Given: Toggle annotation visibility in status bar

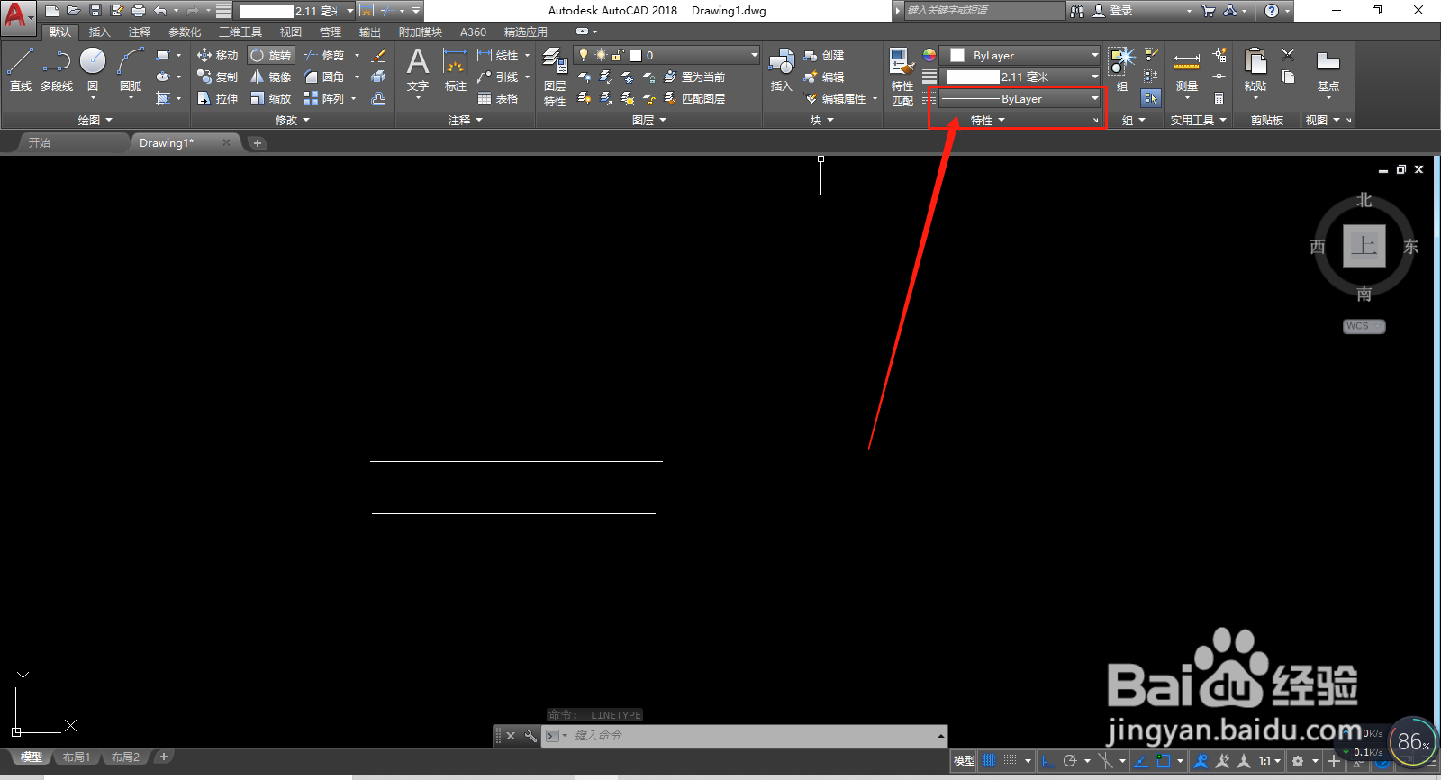Looking at the screenshot, I should (x=1201, y=761).
